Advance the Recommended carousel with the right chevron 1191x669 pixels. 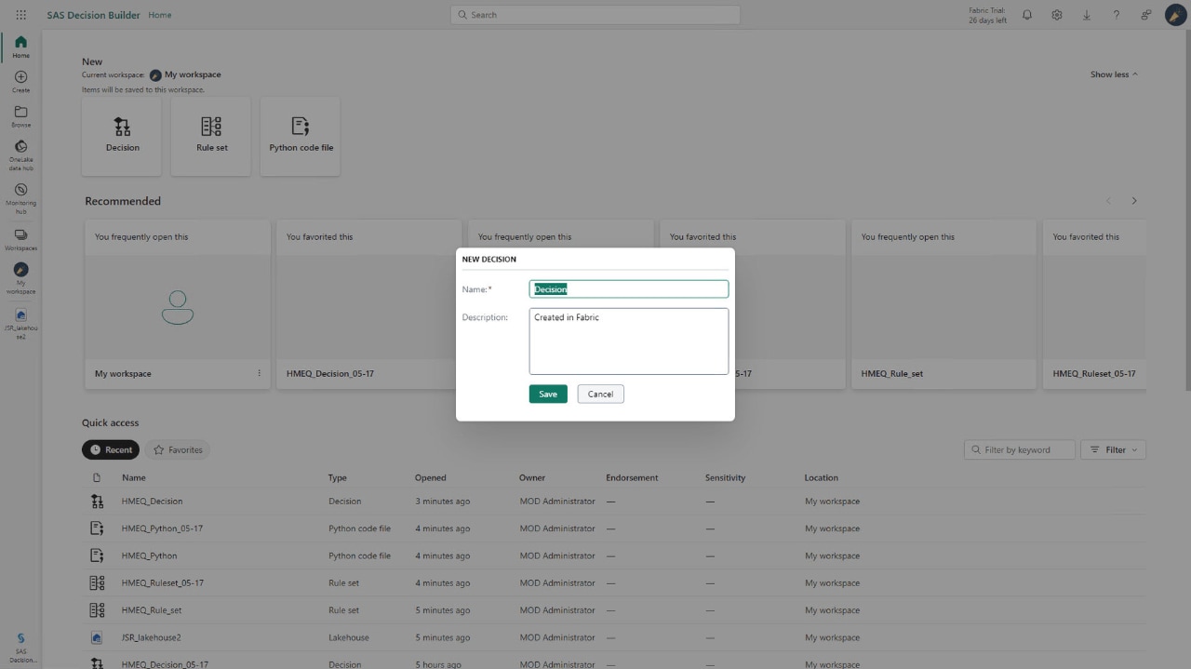1134,200
